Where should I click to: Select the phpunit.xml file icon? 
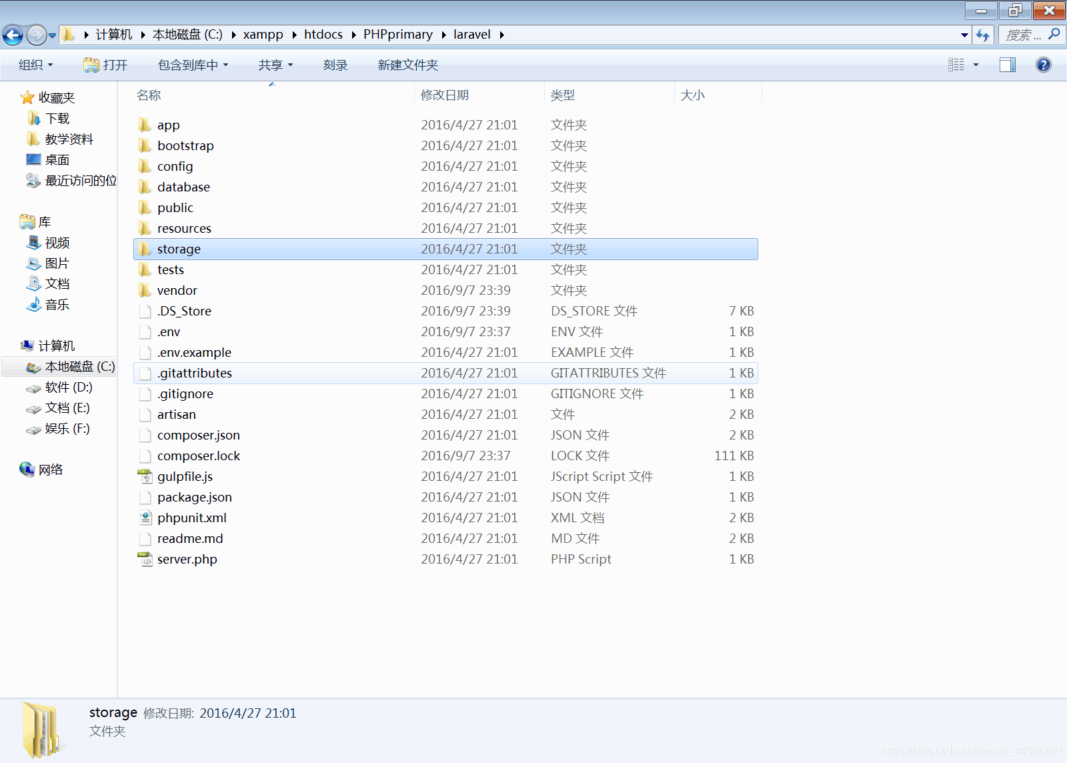click(x=145, y=518)
